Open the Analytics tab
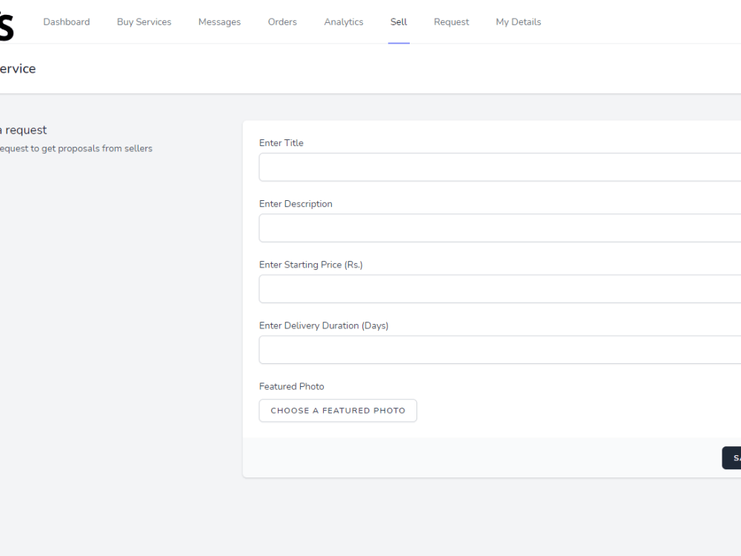741x556 pixels. [343, 21]
